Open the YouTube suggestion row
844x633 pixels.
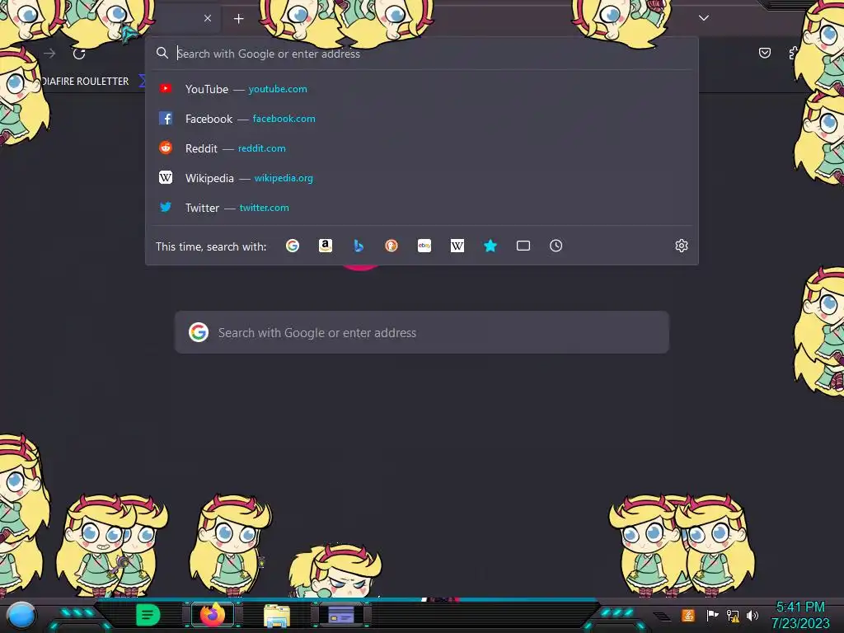422,89
